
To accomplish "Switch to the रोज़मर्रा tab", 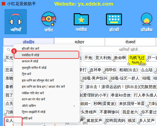I will click(x=130, y=42).
